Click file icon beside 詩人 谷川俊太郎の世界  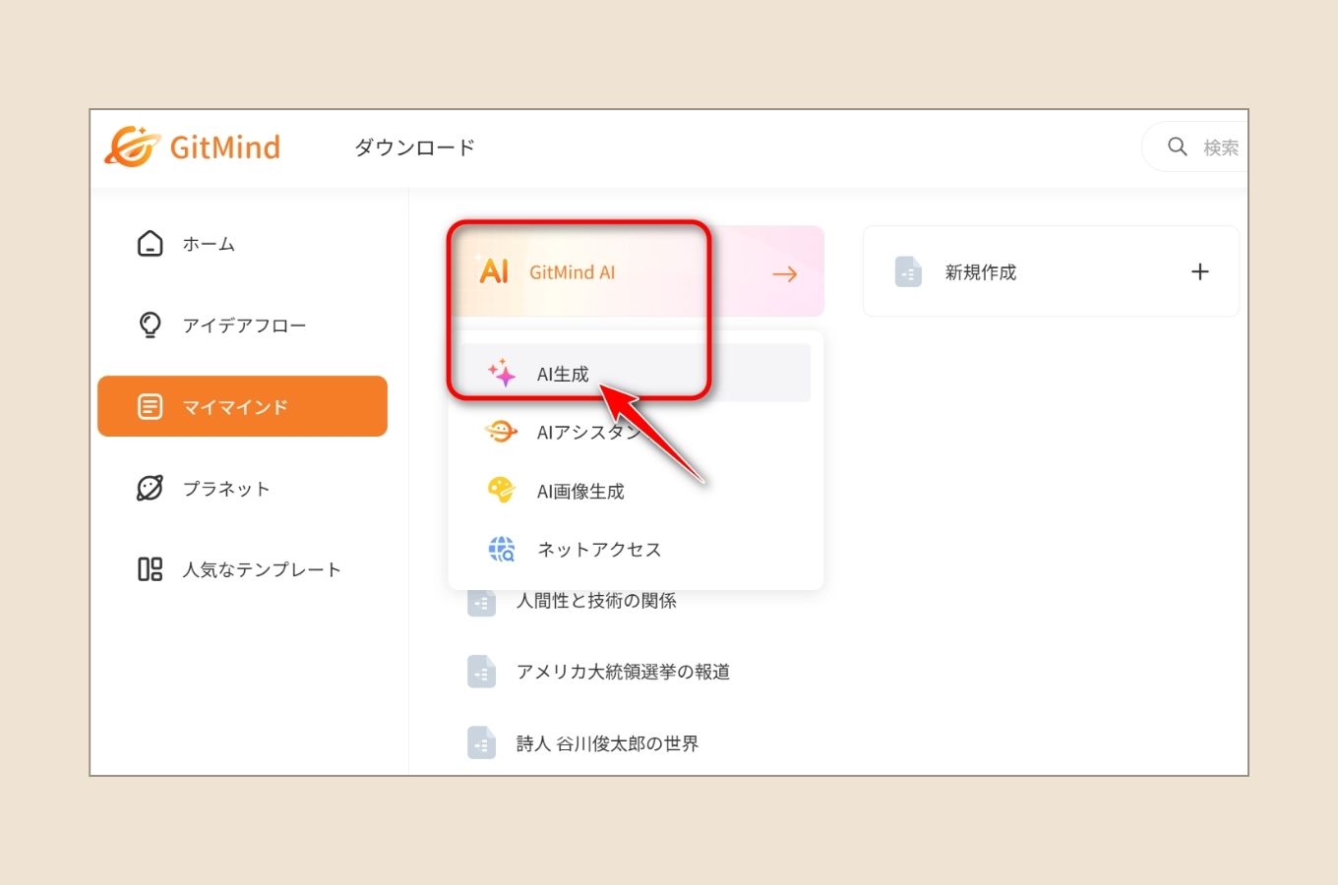(481, 743)
